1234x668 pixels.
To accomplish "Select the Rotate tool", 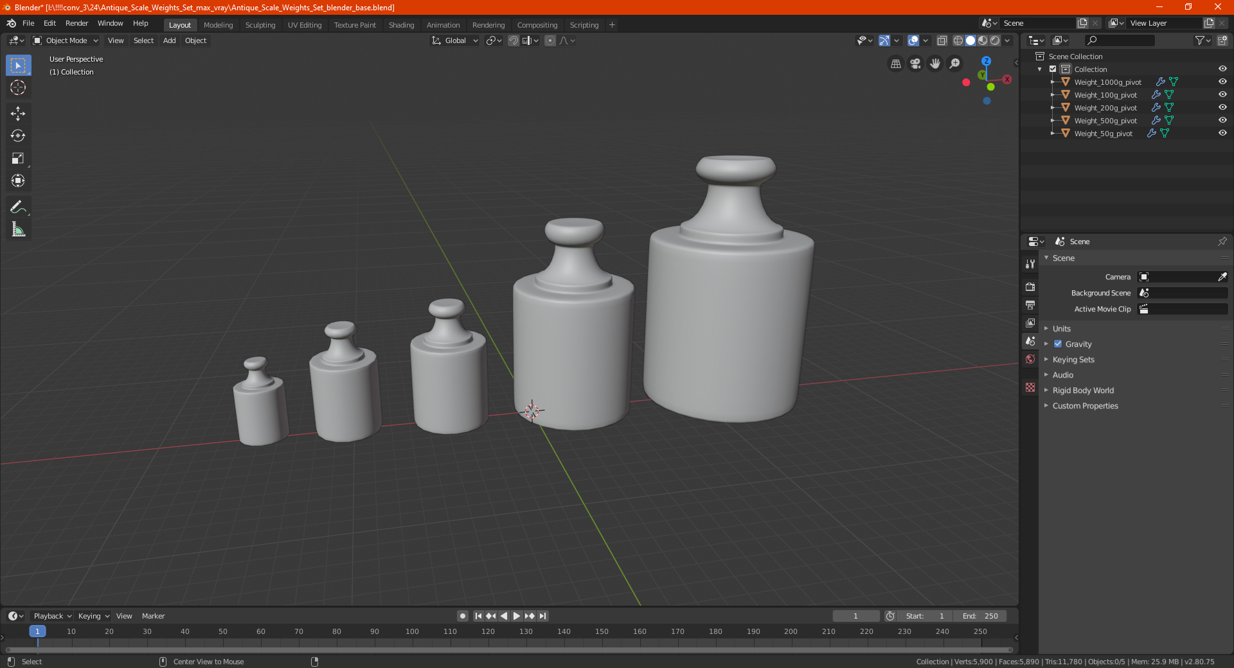I will coord(18,136).
